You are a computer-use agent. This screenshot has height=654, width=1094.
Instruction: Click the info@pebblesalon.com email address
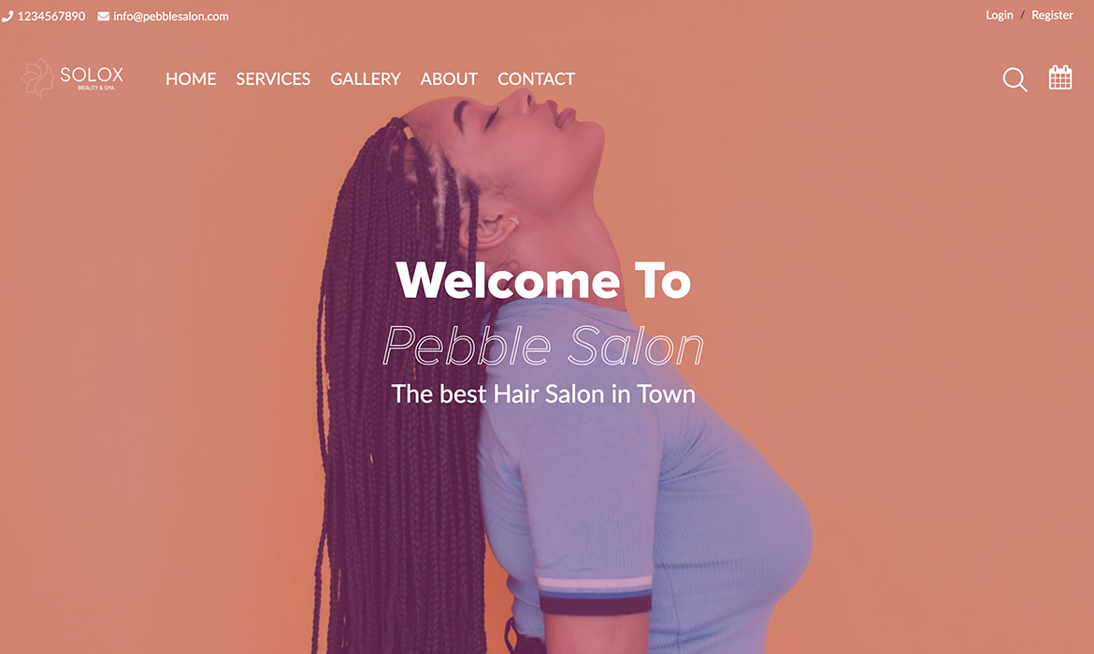click(171, 16)
